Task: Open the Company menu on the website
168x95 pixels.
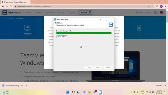Action: click(x=71, y=12)
